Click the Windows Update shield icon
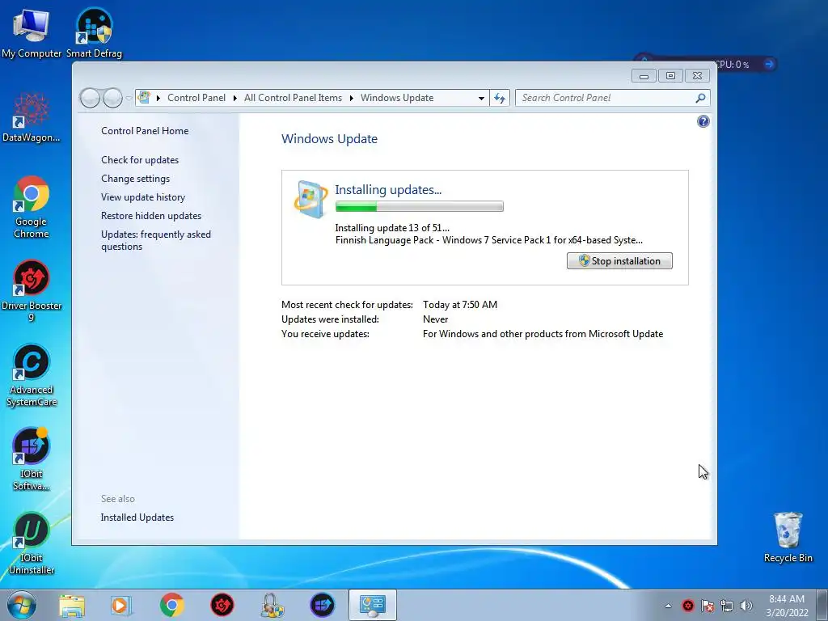 click(x=310, y=199)
